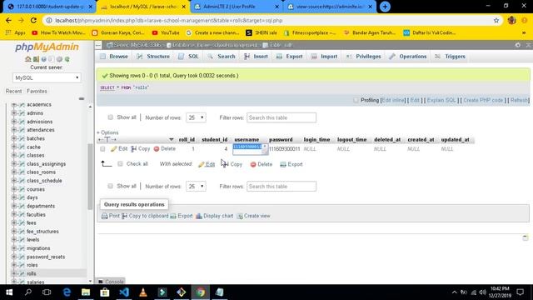533x300 pixels.
Task: Click the Edit inline link
Action: coord(393,100)
